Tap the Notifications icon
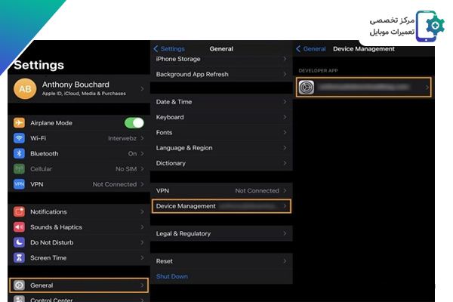Image resolution: width=453 pixels, height=302 pixels. click(x=19, y=212)
